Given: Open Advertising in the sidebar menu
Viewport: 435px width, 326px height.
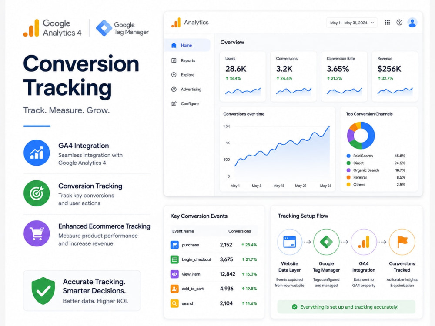Looking at the screenshot, I should (187, 89).
